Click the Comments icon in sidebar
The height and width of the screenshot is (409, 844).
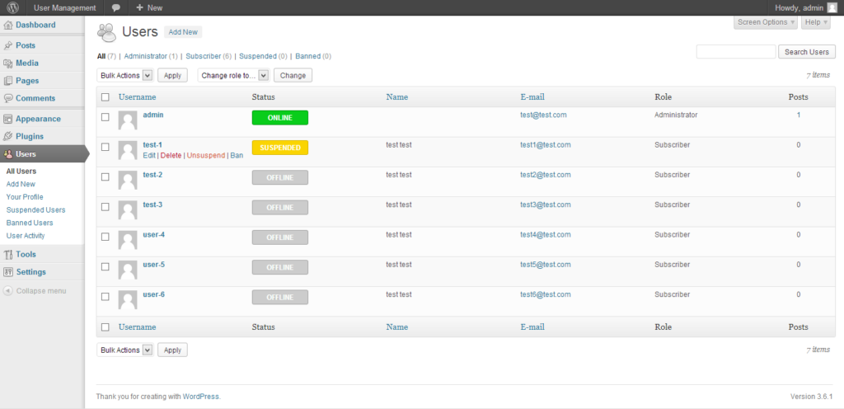click(x=8, y=98)
